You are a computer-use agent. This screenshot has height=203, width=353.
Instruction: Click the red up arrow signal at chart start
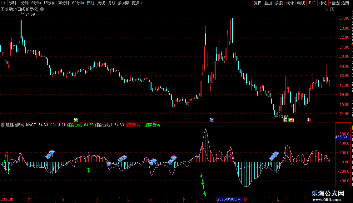coord(6,154)
